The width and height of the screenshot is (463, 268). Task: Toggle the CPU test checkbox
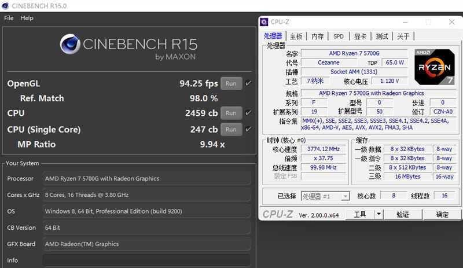point(248,113)
